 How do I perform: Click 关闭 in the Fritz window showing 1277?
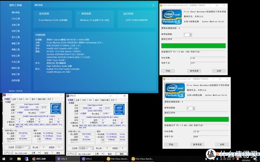[x=219, y=71]
